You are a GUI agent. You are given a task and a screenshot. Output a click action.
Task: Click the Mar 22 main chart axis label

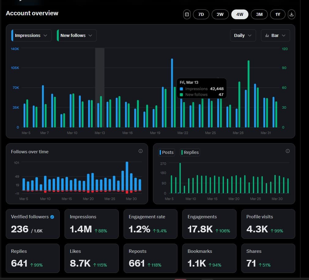(183, 133)
